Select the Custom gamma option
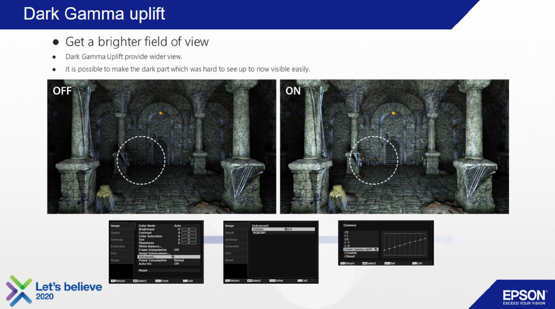Viewport: 555px width, 309px height. tap(351, 253)
